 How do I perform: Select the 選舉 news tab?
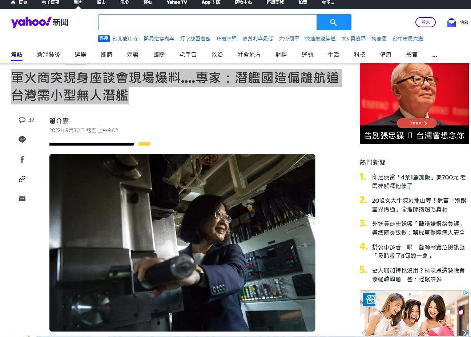(x=81, y=55)
